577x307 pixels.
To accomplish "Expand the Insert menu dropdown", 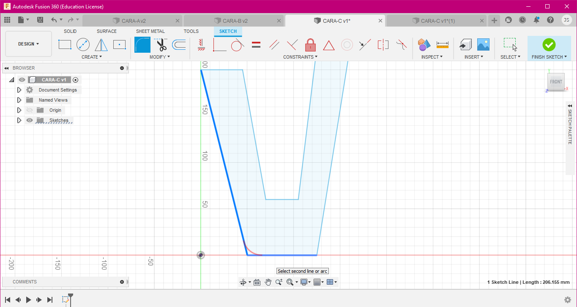I will click(x=474, y=57).
